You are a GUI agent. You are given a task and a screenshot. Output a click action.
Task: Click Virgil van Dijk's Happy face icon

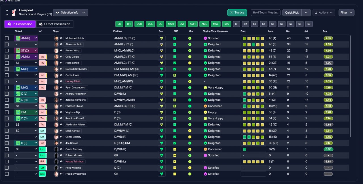pyautogui.click(x=205, y=112)
